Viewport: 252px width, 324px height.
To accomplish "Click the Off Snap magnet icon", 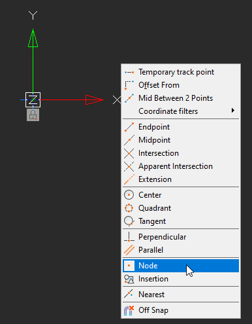I will [x=129, y=310].
